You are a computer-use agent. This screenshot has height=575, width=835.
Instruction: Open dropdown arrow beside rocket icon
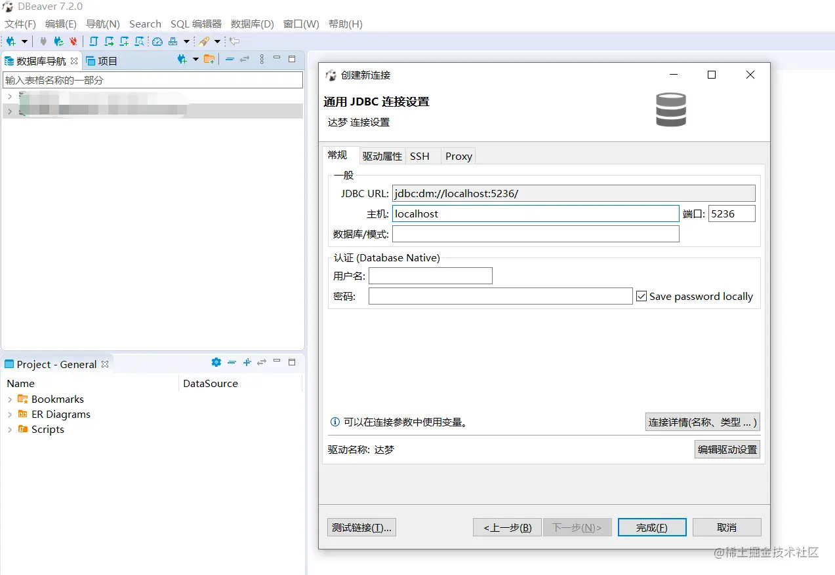pyautogui.click(x=217, y=41)
